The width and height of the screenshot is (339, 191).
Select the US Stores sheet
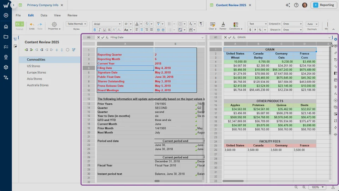click(x=34, y=66)
